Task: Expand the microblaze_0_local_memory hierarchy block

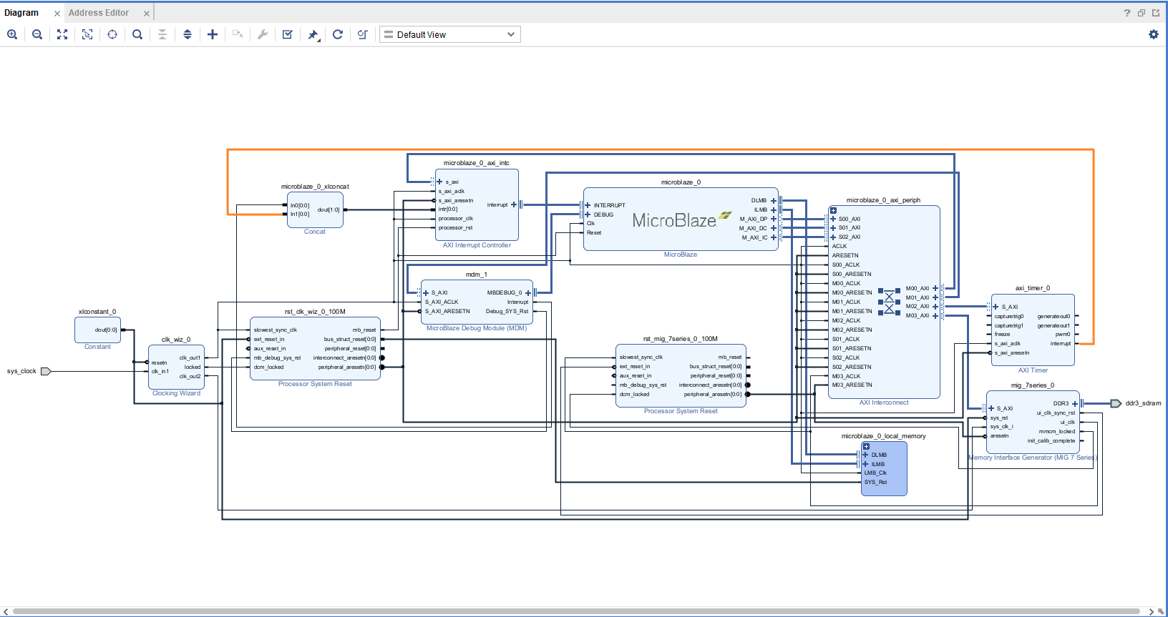Action: point(866,446)
